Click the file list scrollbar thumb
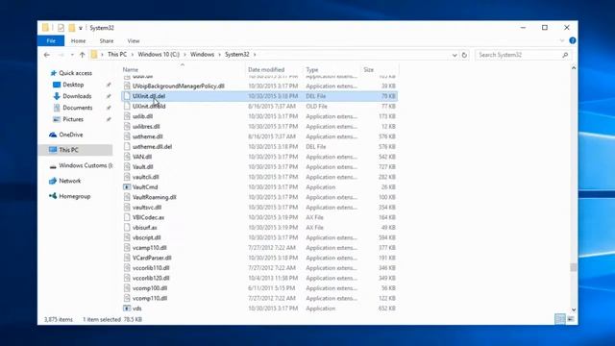615x346 pixels. [574, 267]
